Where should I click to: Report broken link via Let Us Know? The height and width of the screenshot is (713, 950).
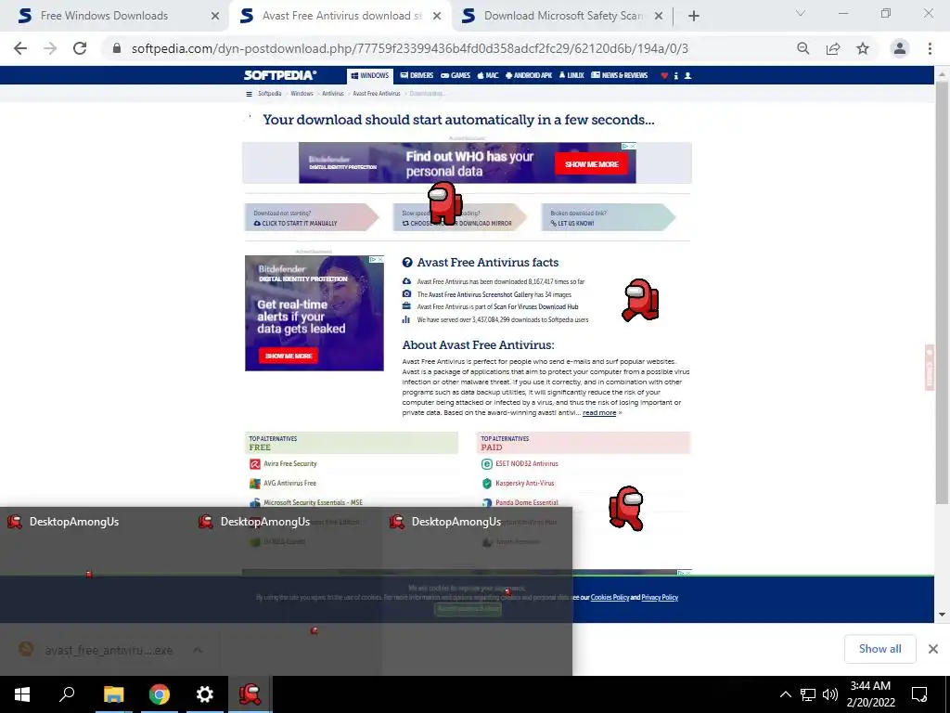pos(571,223)
